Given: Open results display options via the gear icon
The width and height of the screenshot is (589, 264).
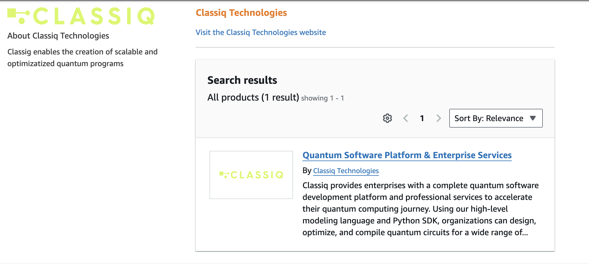Looking at the screenshot, I should [x=387, y=118].
